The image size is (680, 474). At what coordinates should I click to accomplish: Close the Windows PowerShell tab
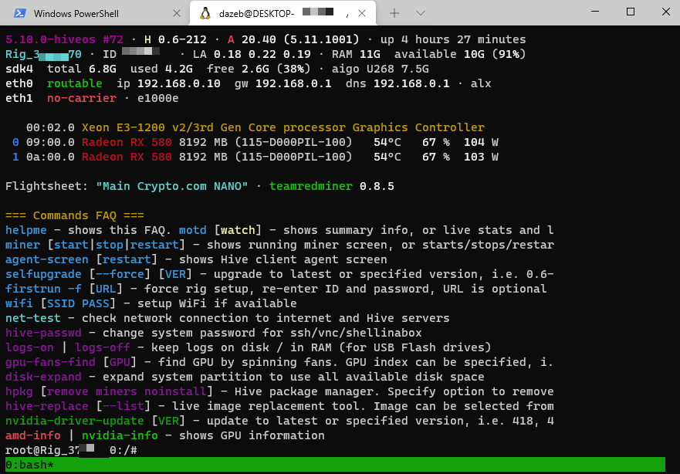[x=177, y=13]
